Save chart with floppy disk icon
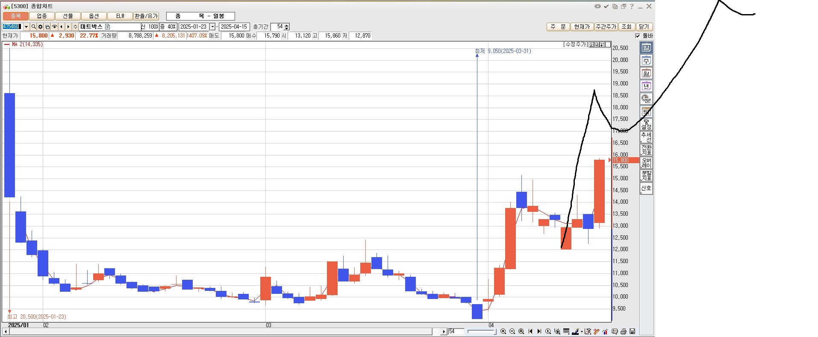 [633, 331]
